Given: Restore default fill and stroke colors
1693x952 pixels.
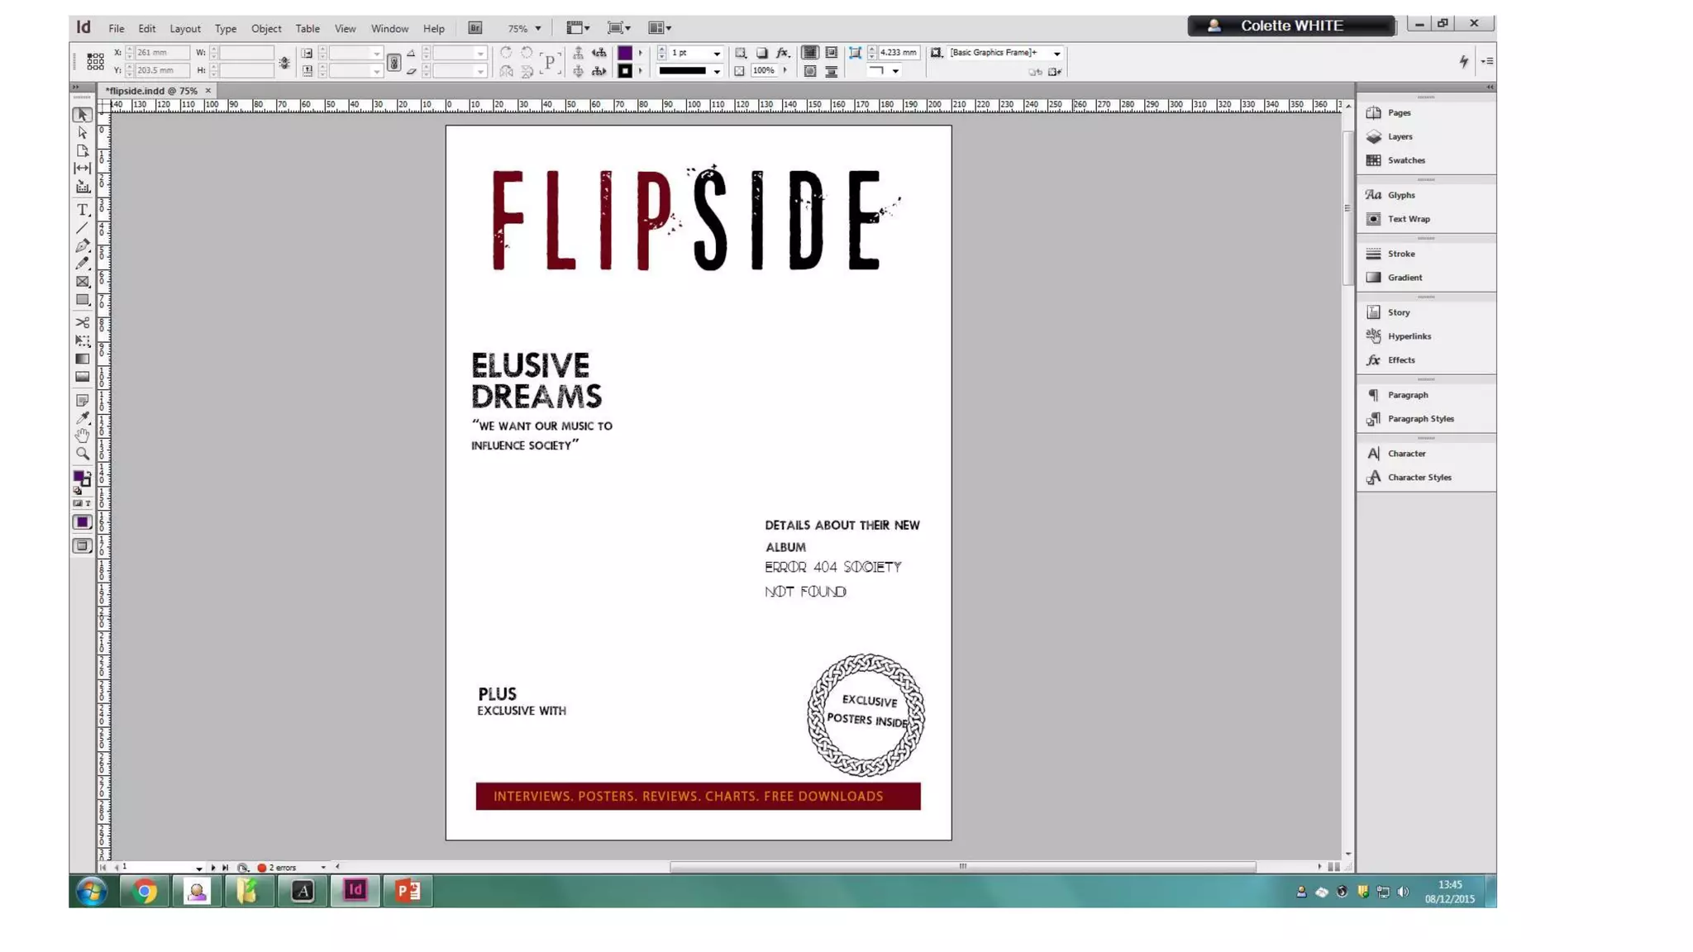Looking at the screenshot, I should (x=78, y=491).
